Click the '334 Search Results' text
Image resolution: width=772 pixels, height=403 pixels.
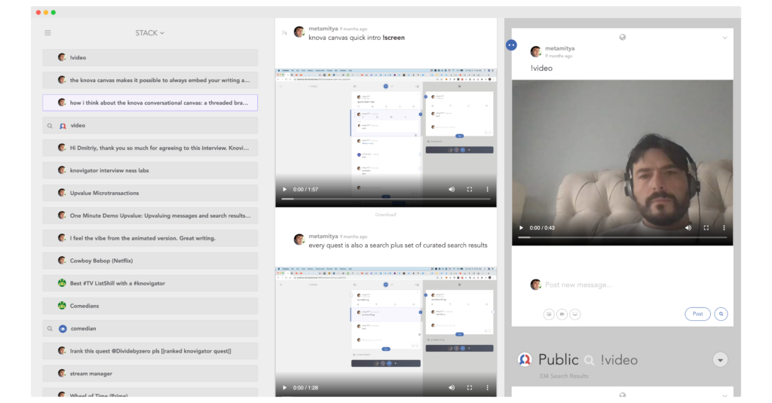[564, 376]
